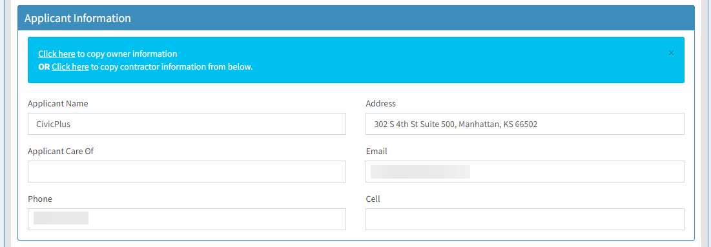Click the Applicant Care Of label
The image size is (711, 247).
click(x=61, y=152)
